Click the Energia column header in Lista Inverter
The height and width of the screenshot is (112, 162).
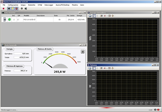click(79, 16)
